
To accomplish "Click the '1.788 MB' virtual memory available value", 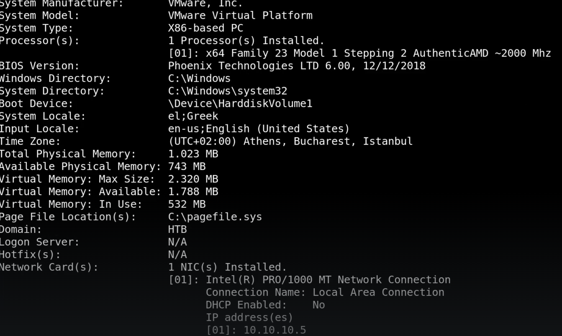I will pyautogui.click(x=193, y=192).
